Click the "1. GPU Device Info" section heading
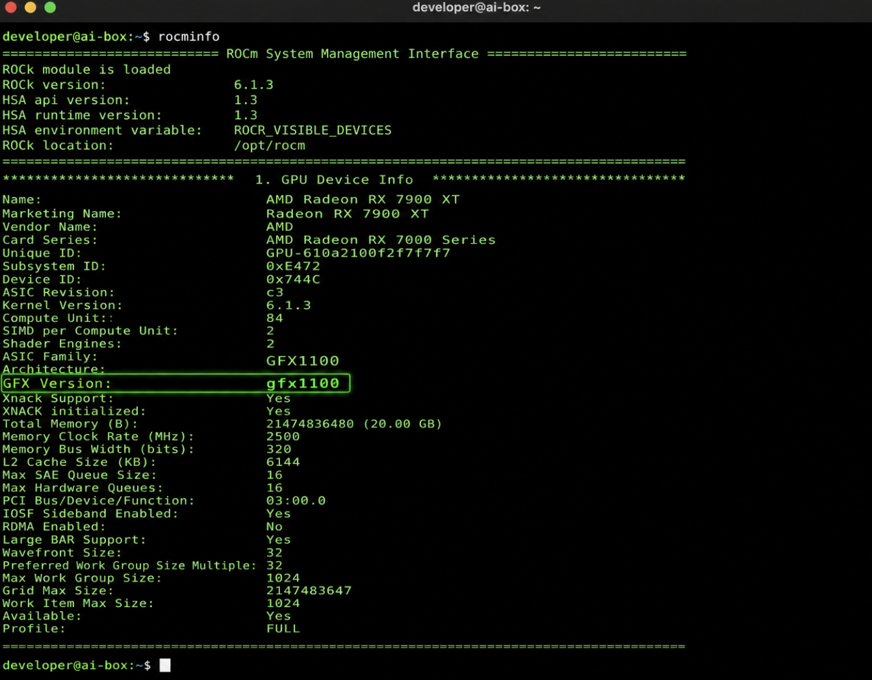872x680 pixels. tap(334, 179)
